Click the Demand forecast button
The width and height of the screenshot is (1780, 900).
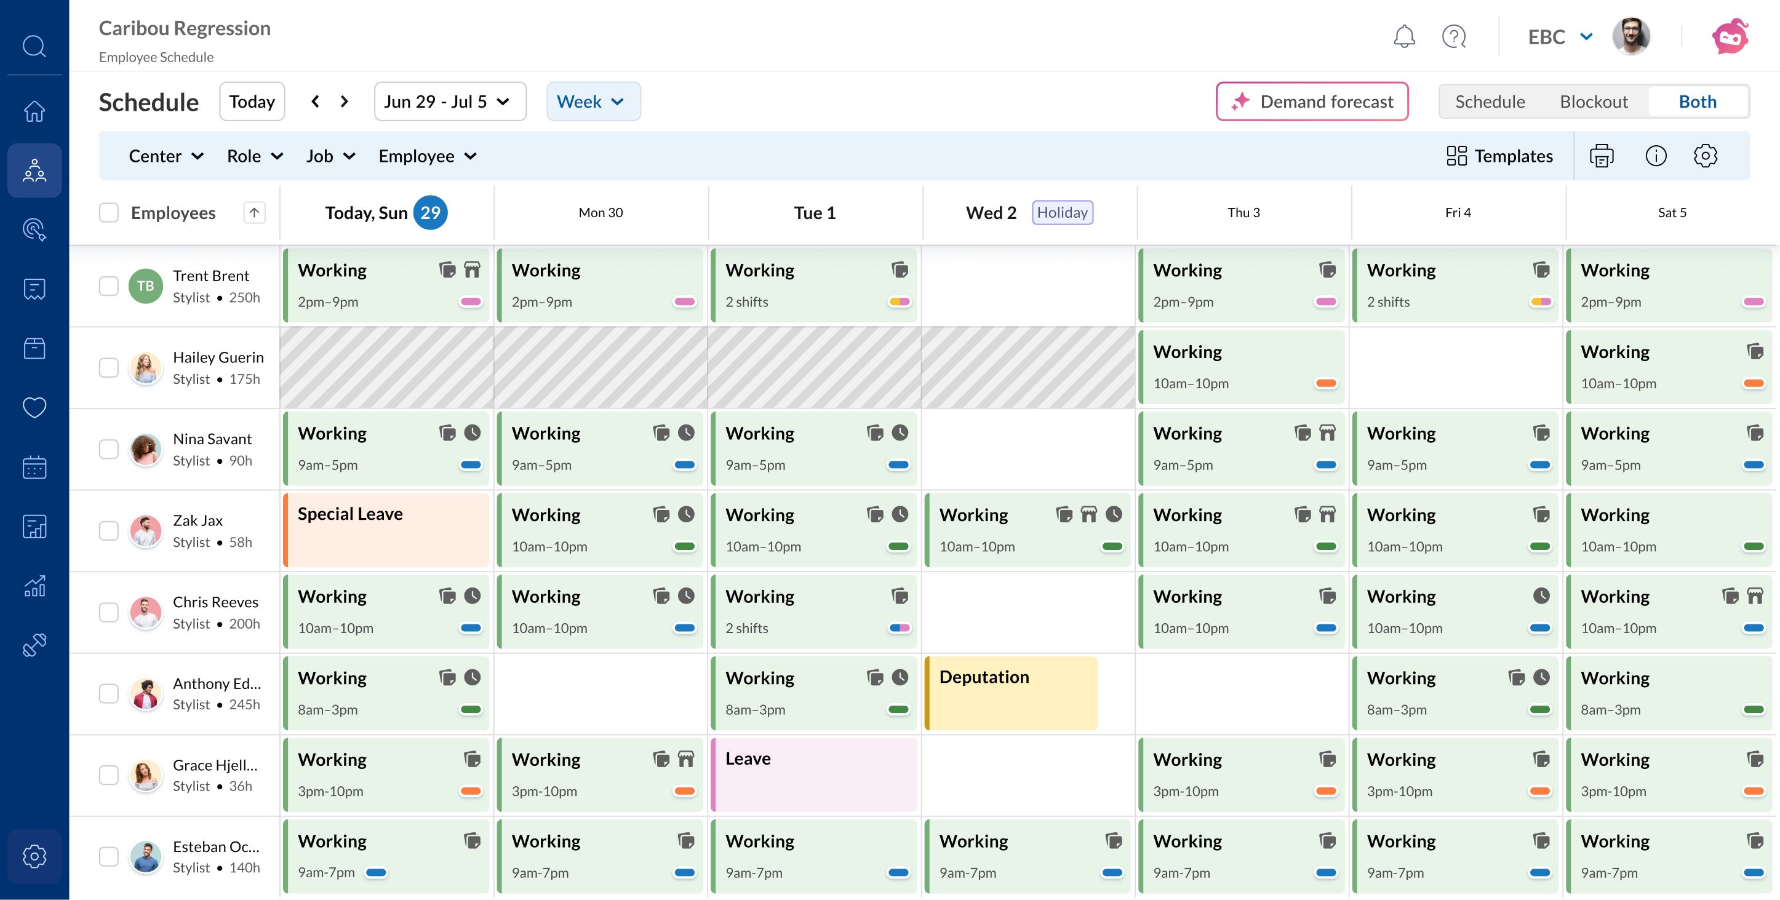point(1312,102)
